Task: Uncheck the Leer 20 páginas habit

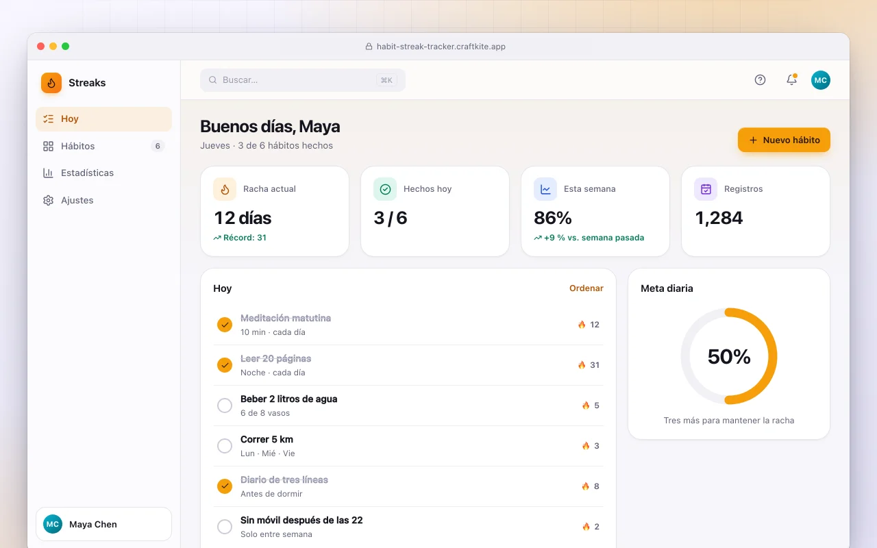Action: pyautogui.click(x=225, y=365)
